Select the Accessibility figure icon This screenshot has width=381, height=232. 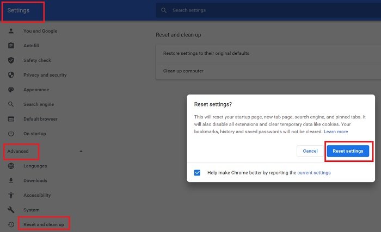point(11,195)
